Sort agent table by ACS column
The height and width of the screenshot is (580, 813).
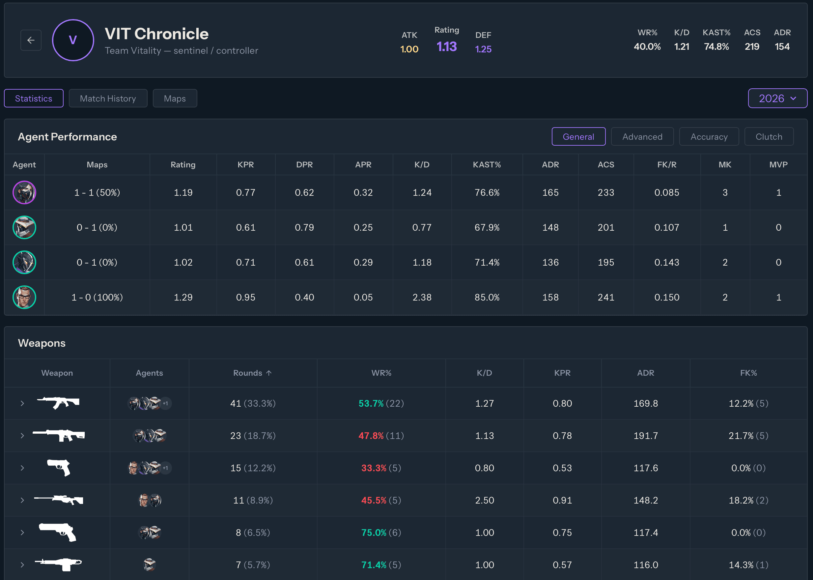[606, 165]
